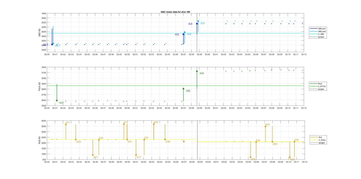The width and height of the screenshot is (361, 179).
Task: Click the '424' pitch move label
Action: pyautogui.click(x=202, y=73)
